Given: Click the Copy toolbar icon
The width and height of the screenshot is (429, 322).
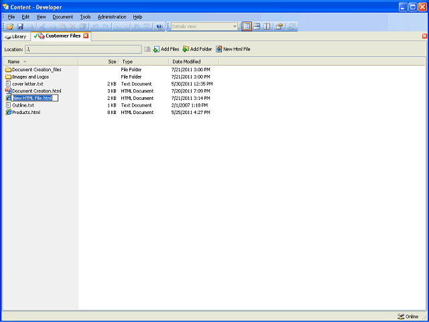Looking at the screenshot, I should pos(52,27).
